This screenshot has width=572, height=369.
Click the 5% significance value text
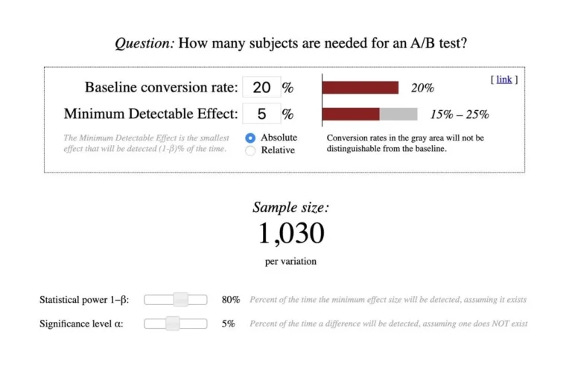coord(228,324)
